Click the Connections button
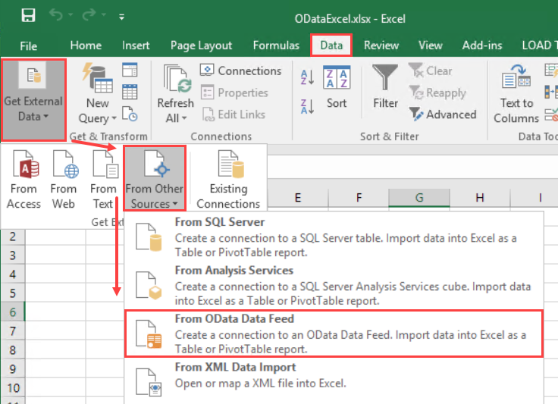 [x=241, y=70]
